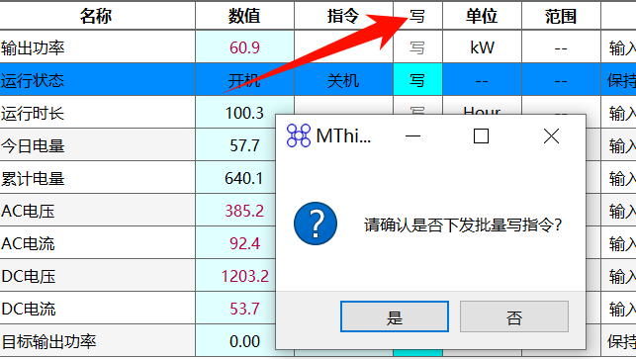Image resolution: width=636 pixels, height=359 pixels.
Task: Click the dialog message 请确认是否下发批量写指令
Action: pyautogui.click(x=462, y=224)
